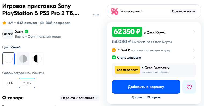Show full title with ещё link

pyautogui.click(x=96, y=14)
